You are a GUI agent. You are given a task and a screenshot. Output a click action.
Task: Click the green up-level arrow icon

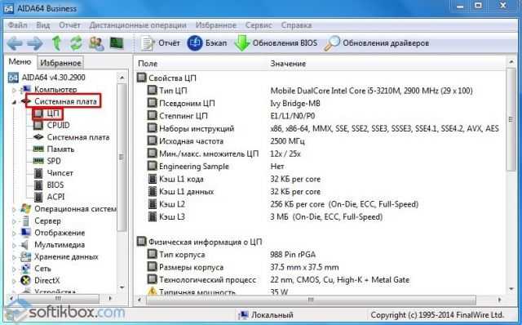coord(56,43)
